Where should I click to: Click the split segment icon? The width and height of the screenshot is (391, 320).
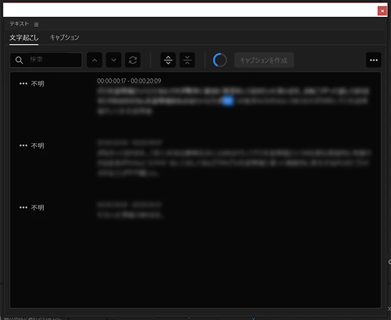click(x=168, y=60)
